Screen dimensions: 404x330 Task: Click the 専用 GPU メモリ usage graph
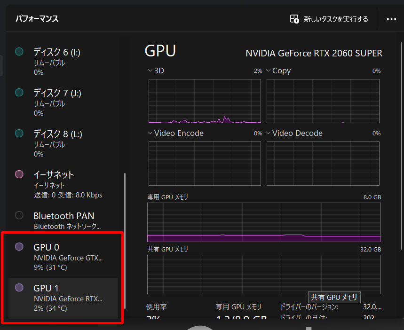[x=264, y=222]
